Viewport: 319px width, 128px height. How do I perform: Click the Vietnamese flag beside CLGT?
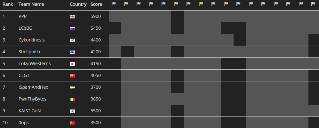click(72, 76)
